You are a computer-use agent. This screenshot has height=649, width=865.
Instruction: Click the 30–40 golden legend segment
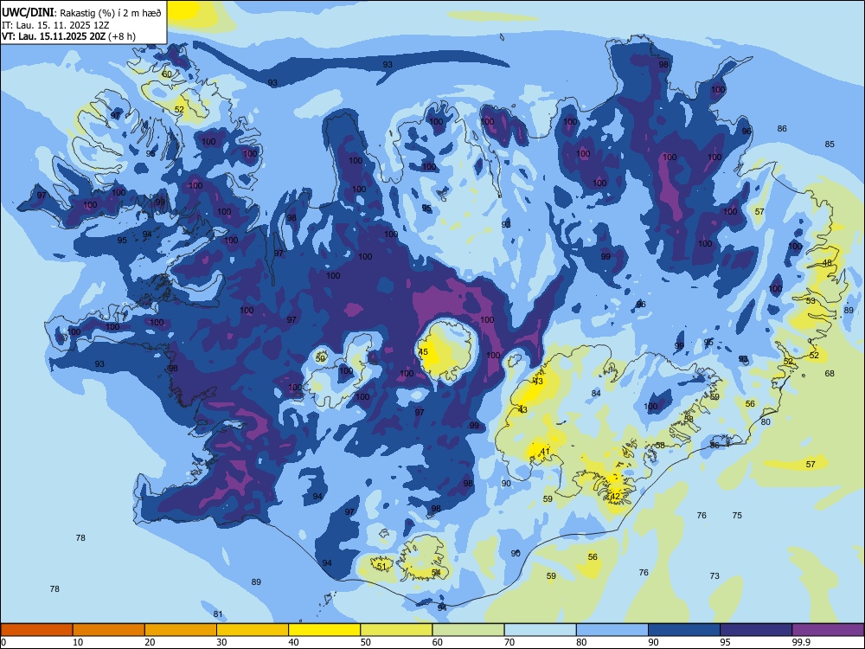pyautogui.click(x=253, y=630)
